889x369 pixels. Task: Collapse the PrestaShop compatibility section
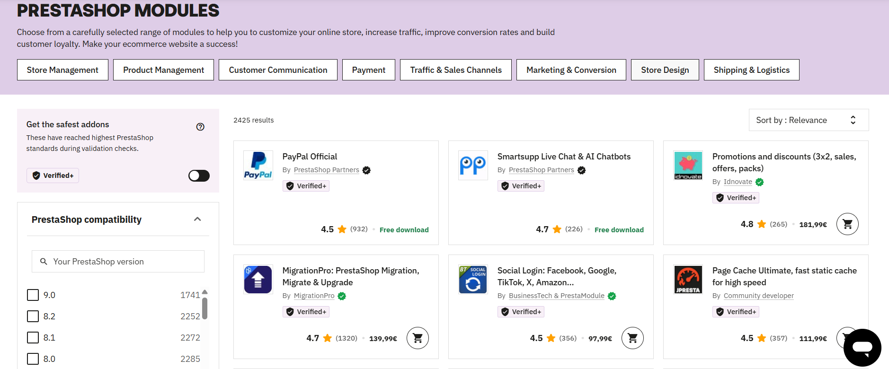[x=197, y=219]
